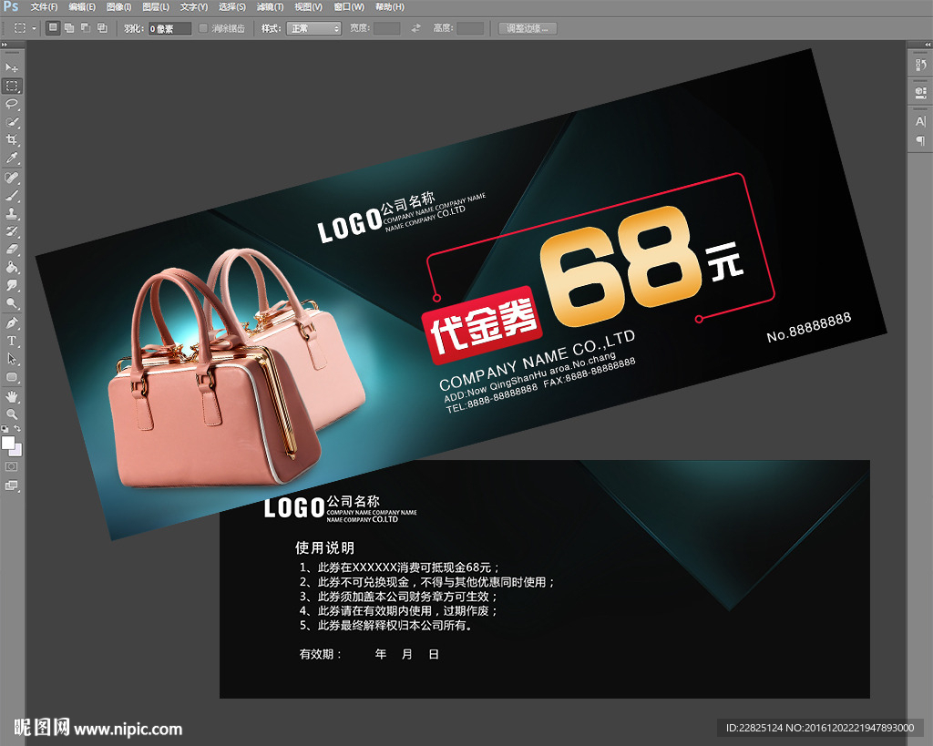Open the 视图(V) menu
Image resolution: width=933 pixels, height=746 pixels.
click(x=308, y=6)
